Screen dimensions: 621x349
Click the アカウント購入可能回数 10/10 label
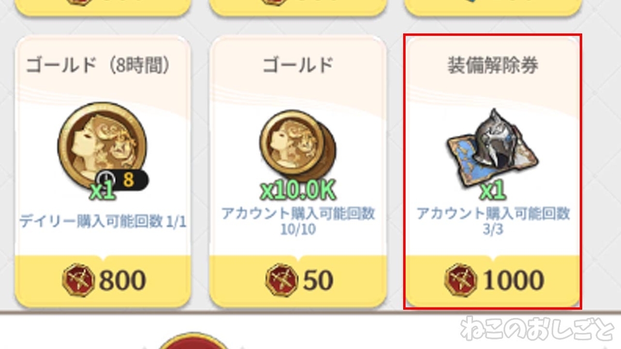(x=298, y=221)
